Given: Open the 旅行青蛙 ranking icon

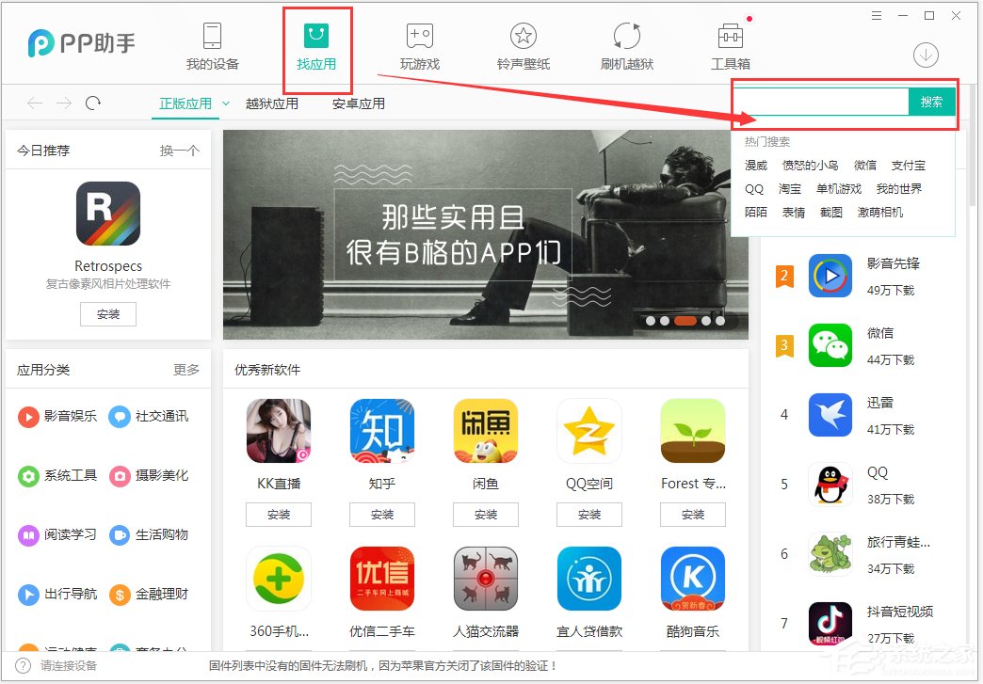Looking at the screenshot, I should [830, 554].
